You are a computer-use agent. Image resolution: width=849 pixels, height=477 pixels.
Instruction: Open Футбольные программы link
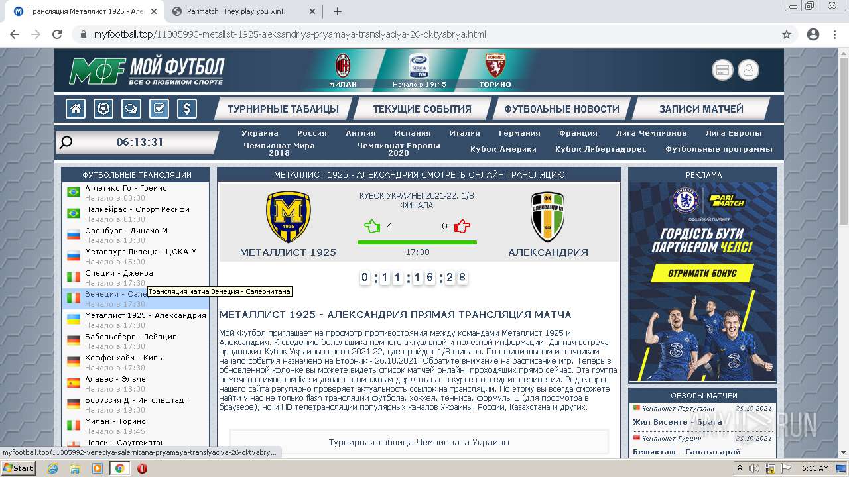719,149
